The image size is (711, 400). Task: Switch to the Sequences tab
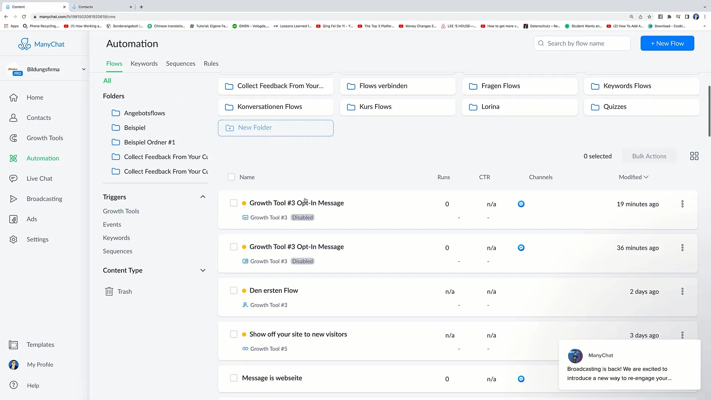pyautogui.click(x=180, y=63)
